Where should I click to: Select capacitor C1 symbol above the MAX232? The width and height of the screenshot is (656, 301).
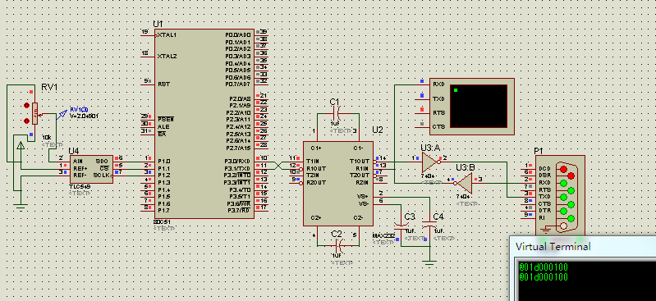pos(337,113)
